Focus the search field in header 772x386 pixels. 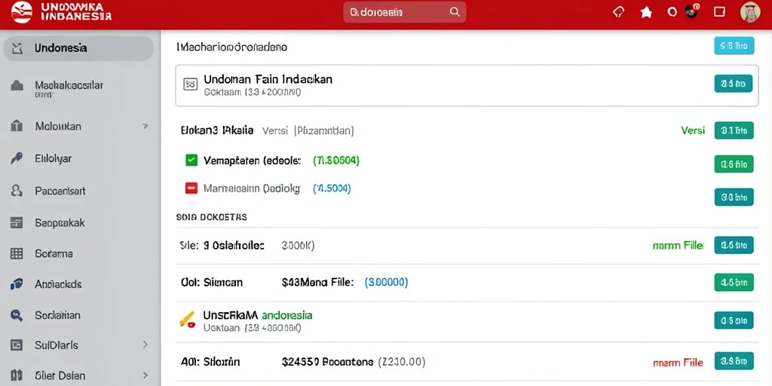point(404,12)
